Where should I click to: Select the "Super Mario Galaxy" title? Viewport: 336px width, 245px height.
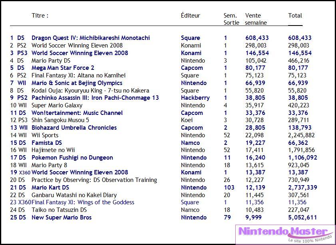tap(57, 105)
